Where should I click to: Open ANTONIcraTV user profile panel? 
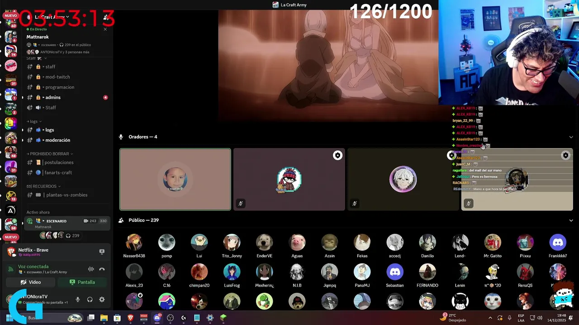click(38, 299)
